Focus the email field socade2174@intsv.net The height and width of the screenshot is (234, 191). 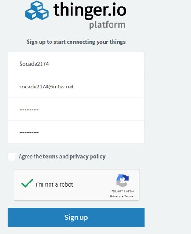click(x=76, y=87)
